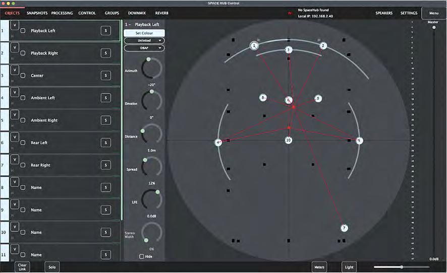
Task: Solo the Ambient Left object
Action: 106,98
